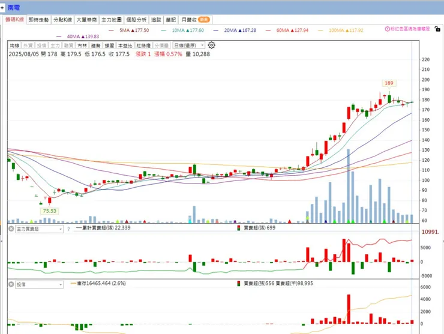Toggle the 本益比 button
The image size is (444, 334).
coord(125,46)
